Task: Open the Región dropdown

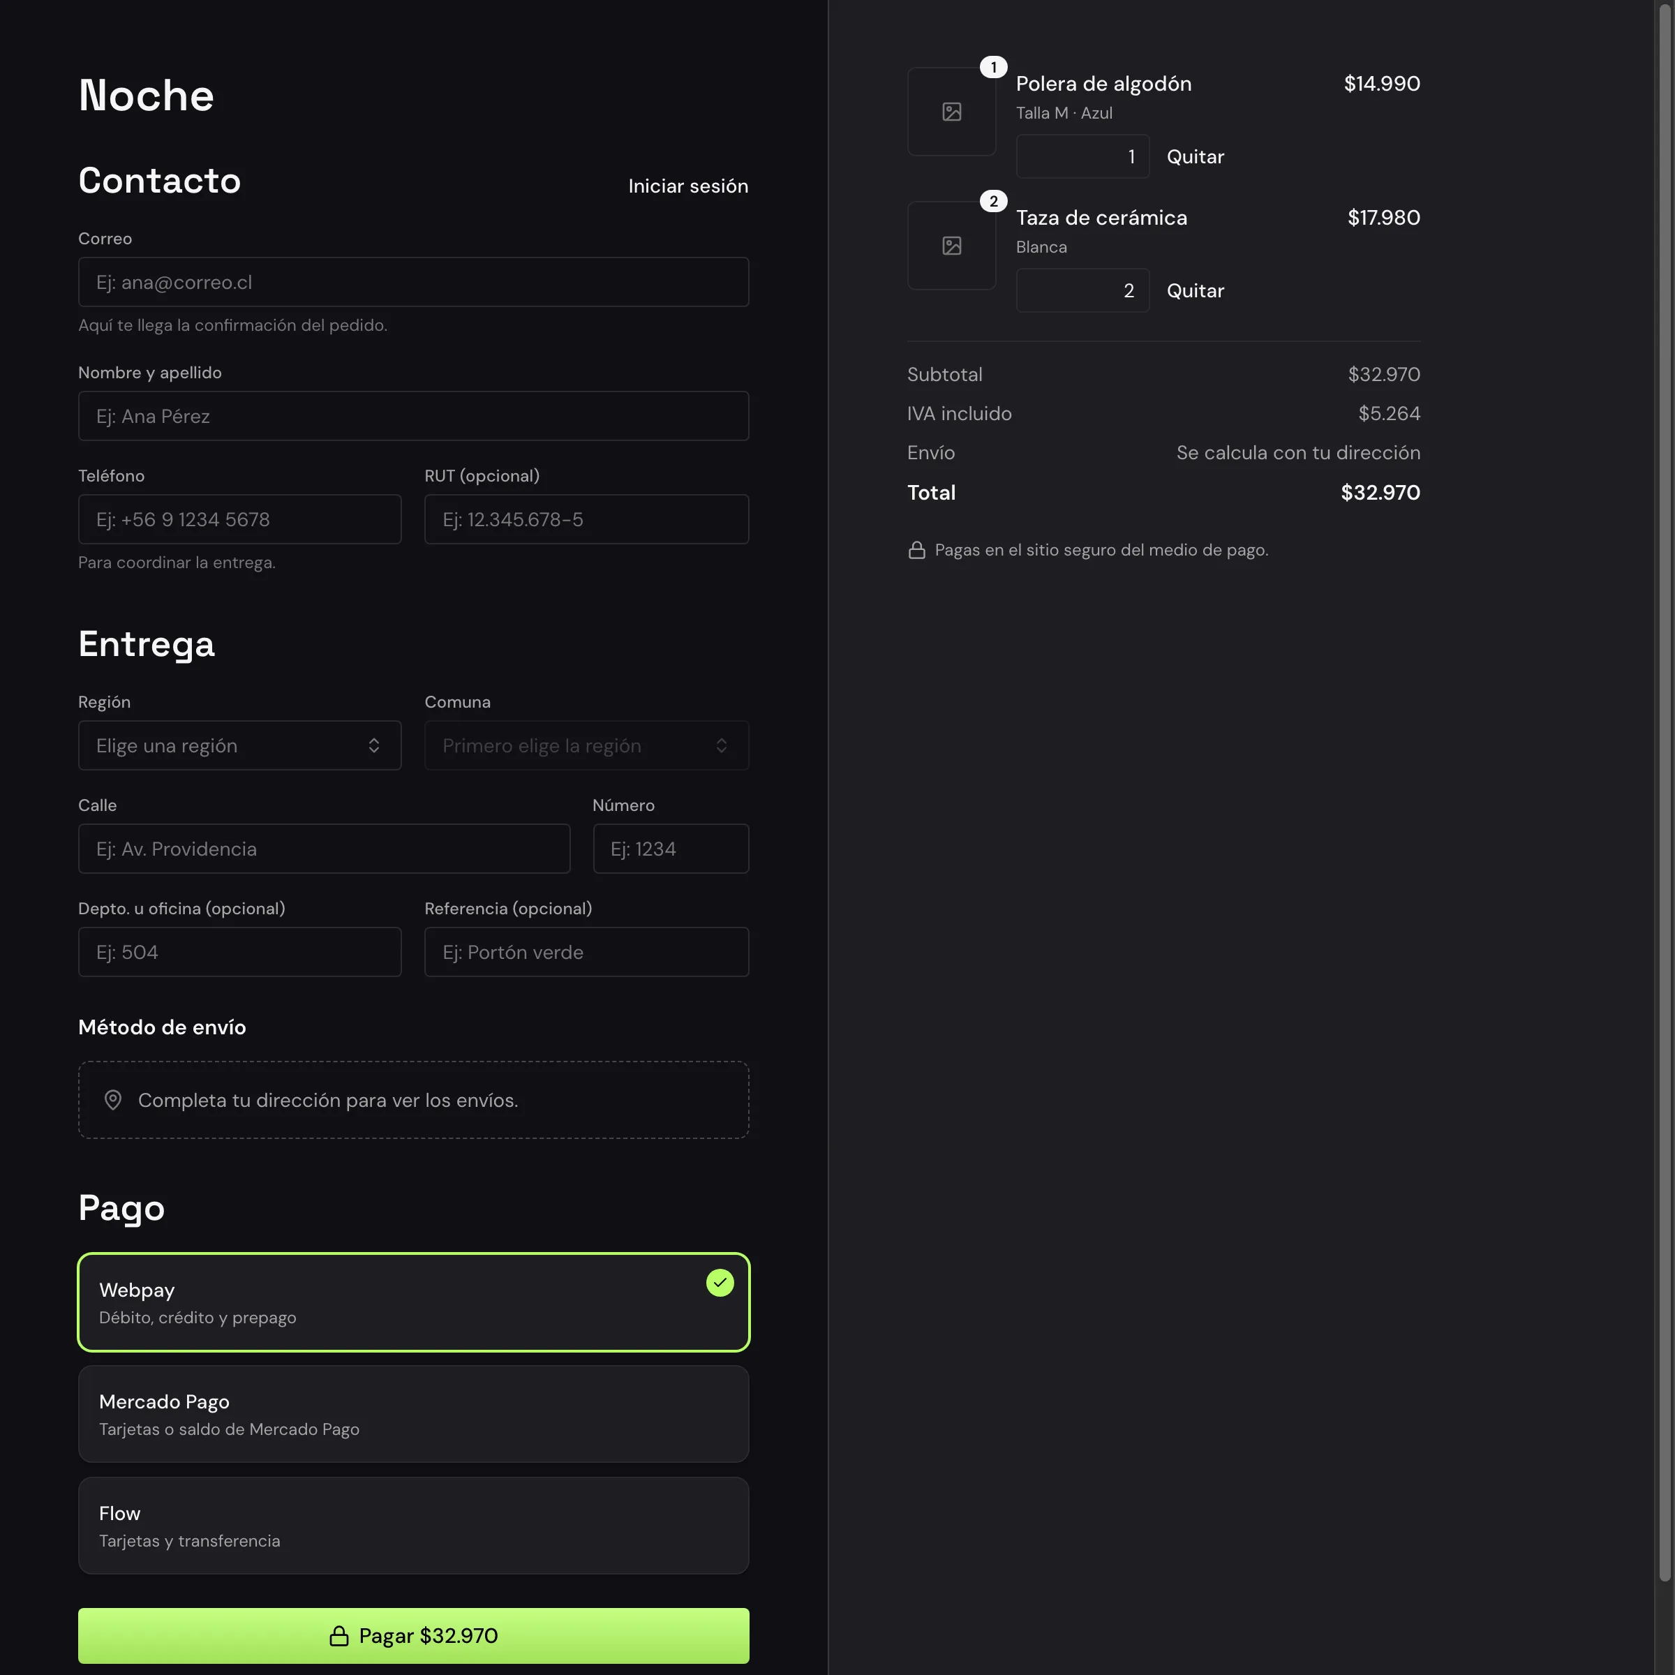Action: 239,745
